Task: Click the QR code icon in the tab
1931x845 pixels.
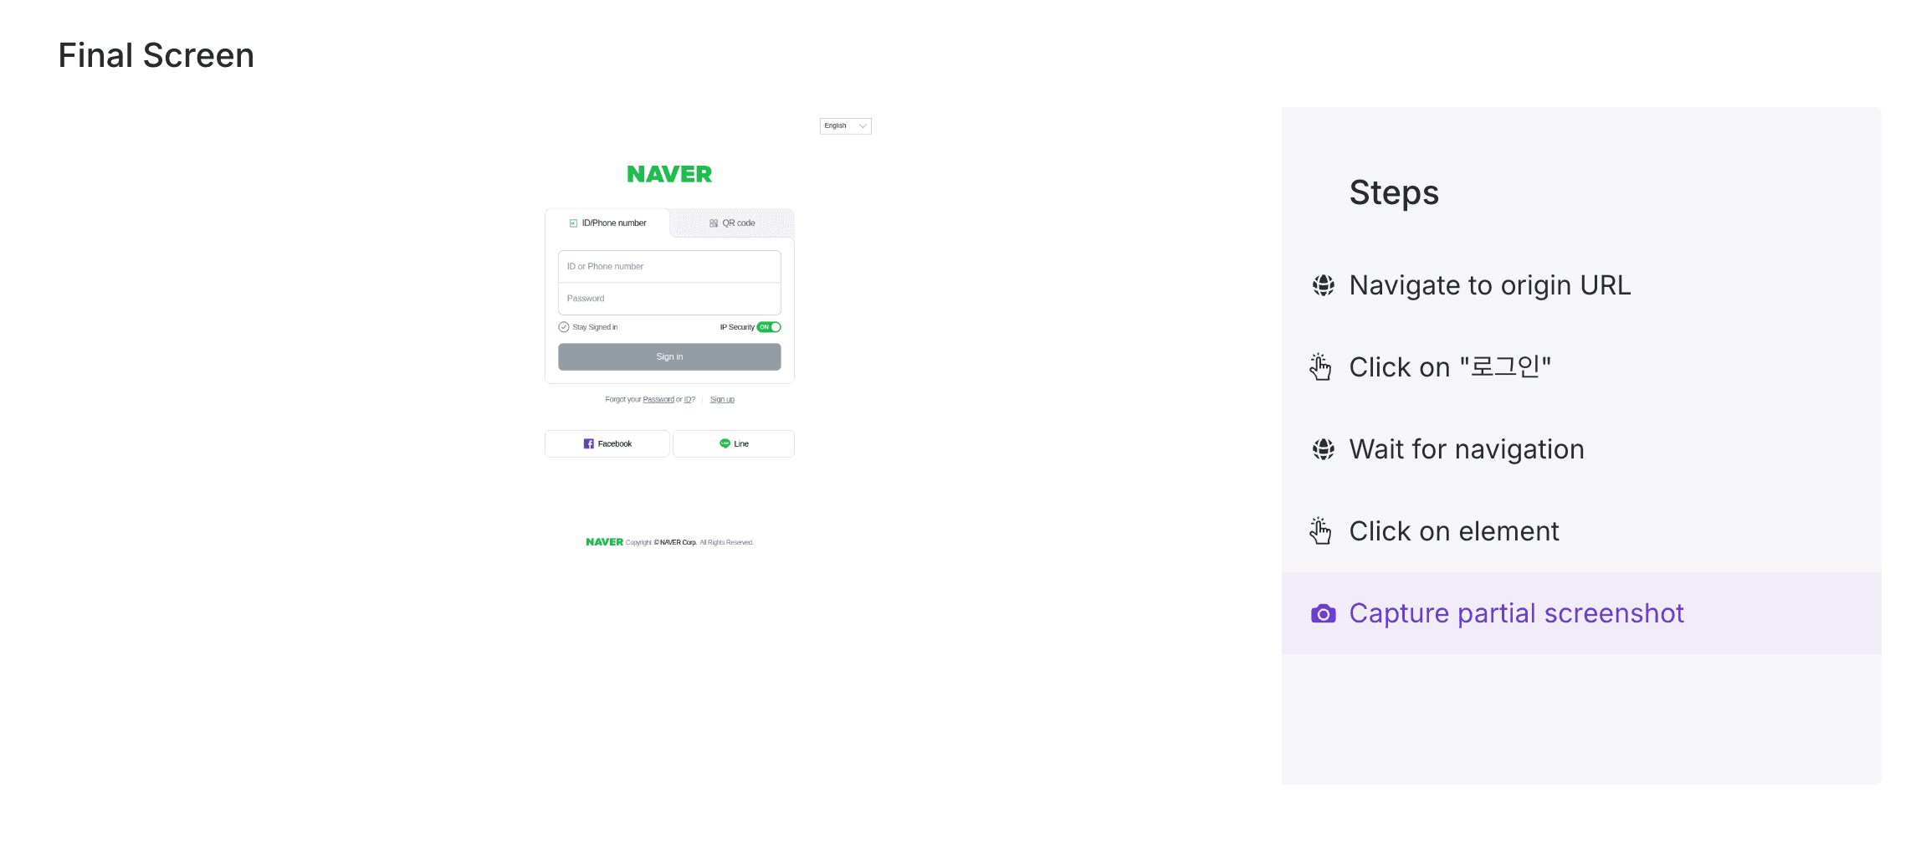Action: (714, 223)
